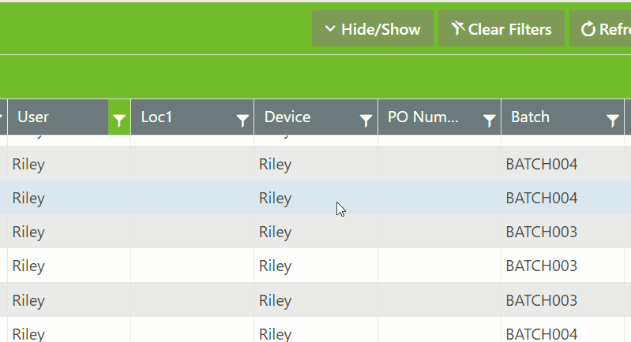Screen dimensions: 631x342
Task: Sort by the User column header
Action: coord(55,117)
